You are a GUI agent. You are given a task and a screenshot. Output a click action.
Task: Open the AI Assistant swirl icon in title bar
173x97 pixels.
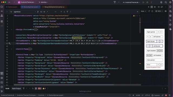click(161, 2)
